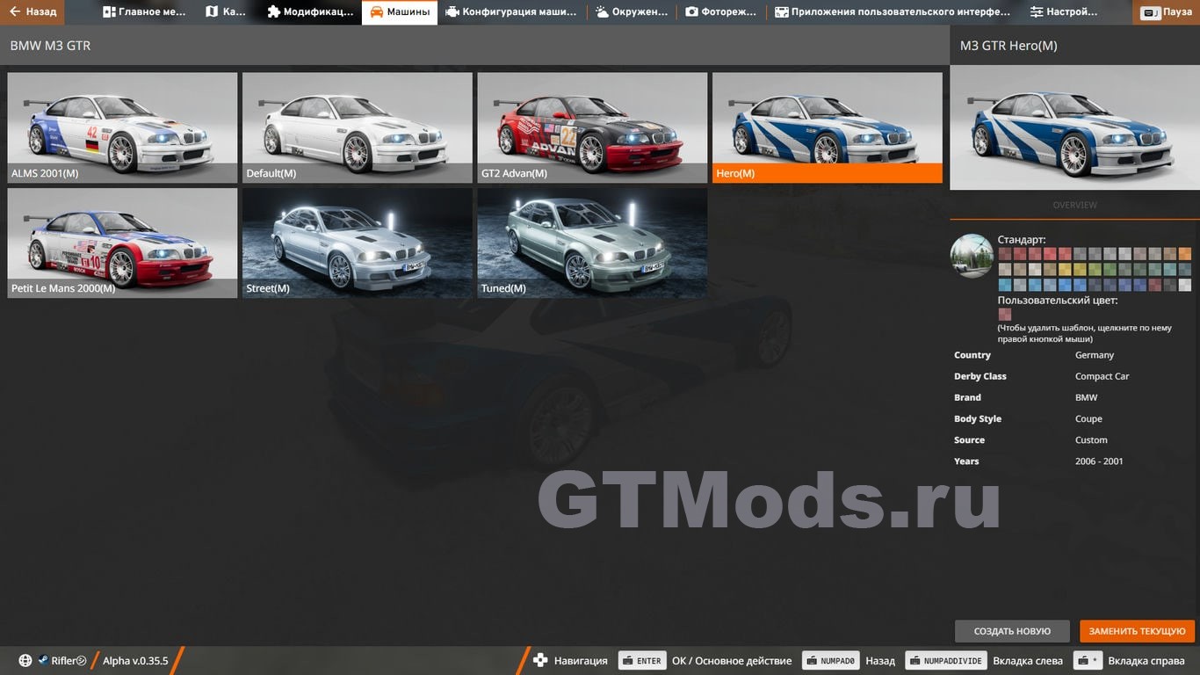Click the OK / Основное действие hint
The width and height of the screenshot is (1200, 675).
[732, 661]
